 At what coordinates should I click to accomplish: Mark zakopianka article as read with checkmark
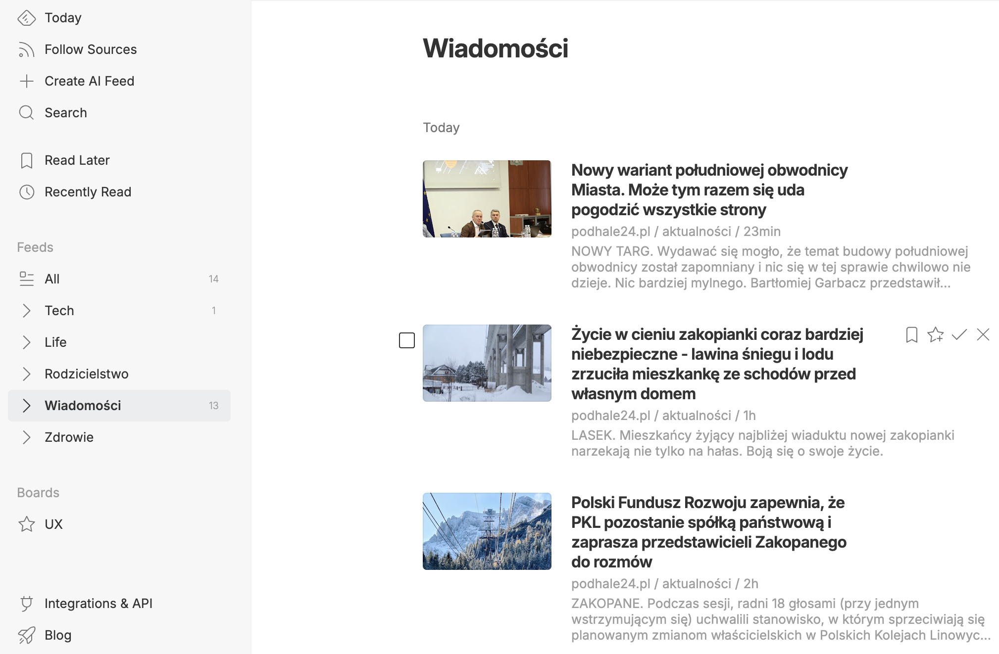(959, 335)
